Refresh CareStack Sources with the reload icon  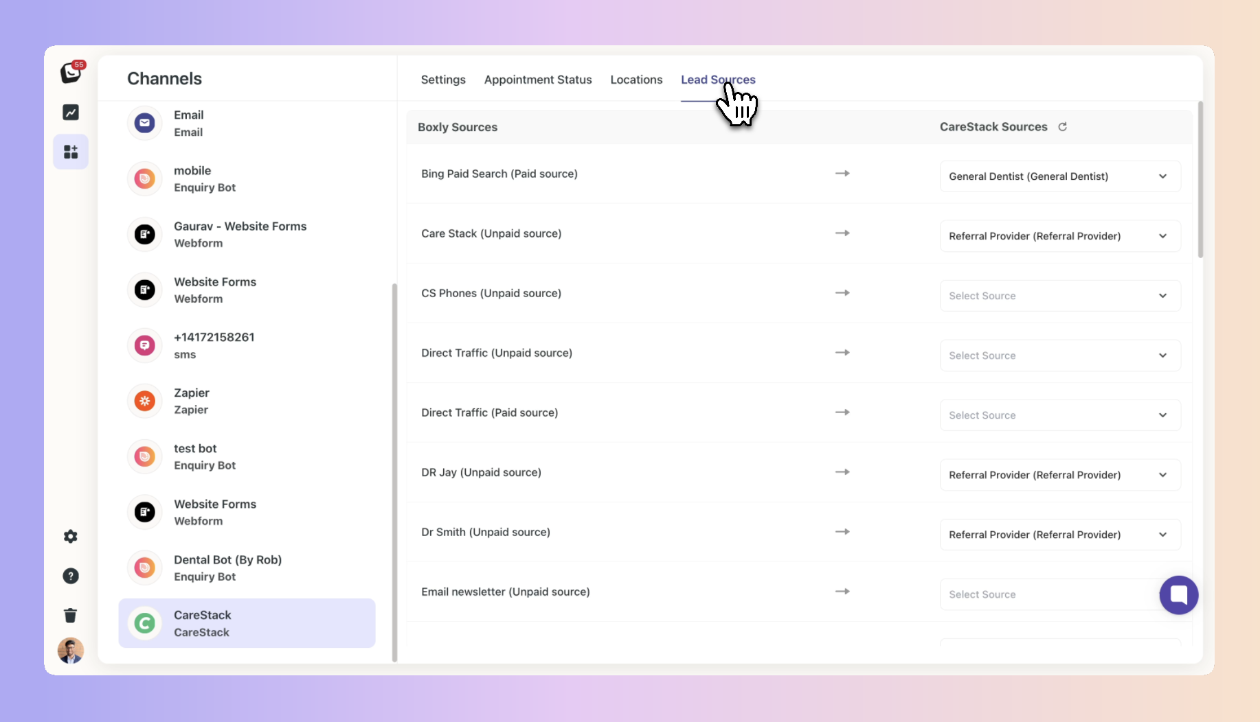coord(1062,127)
